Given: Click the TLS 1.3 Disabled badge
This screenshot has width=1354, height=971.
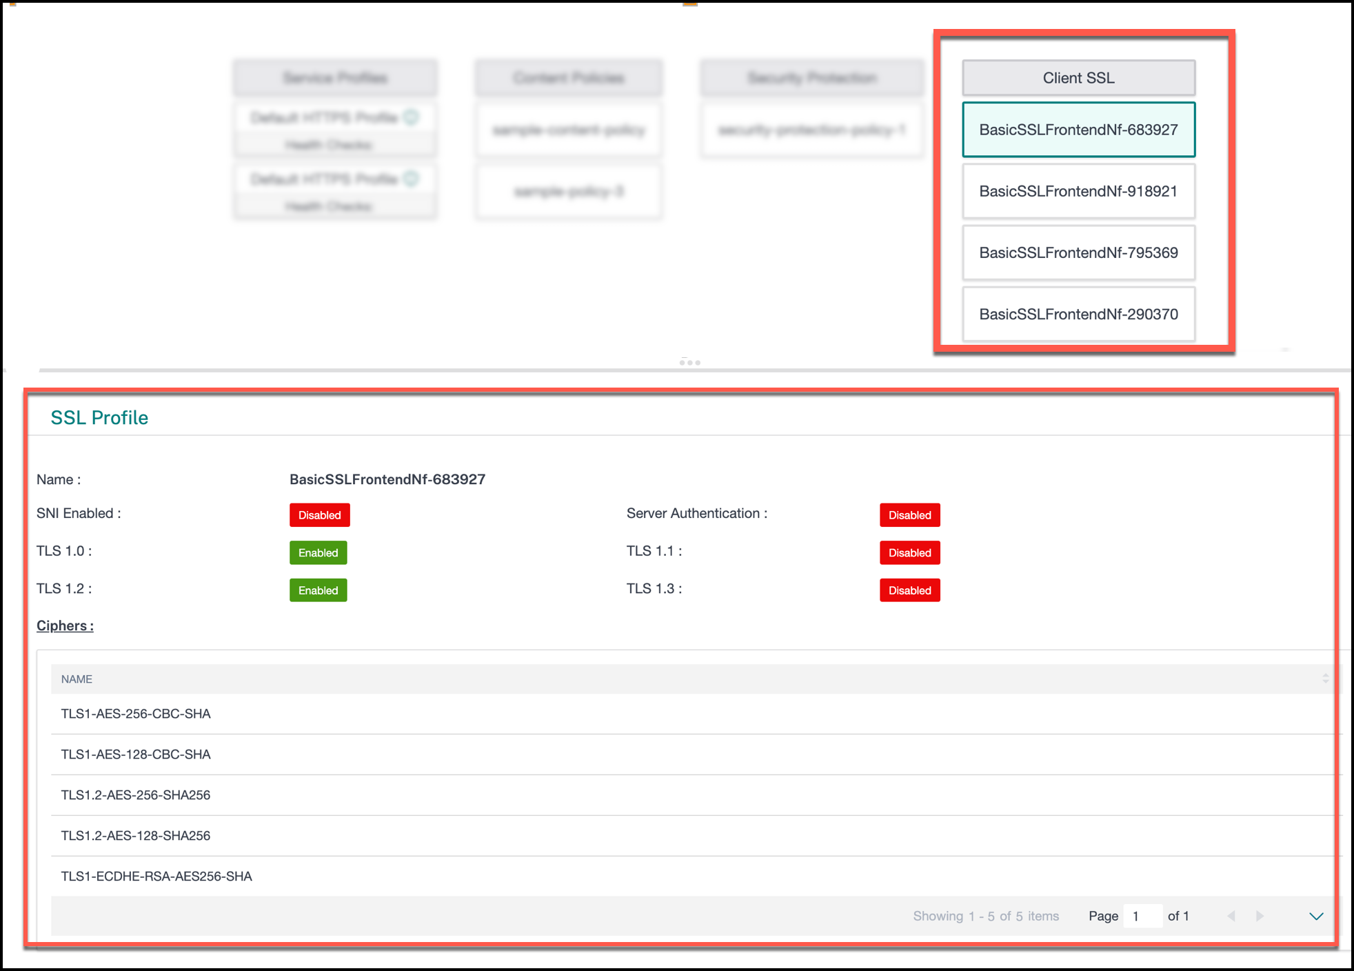Looking at the screenshot, I should point(909,590).
